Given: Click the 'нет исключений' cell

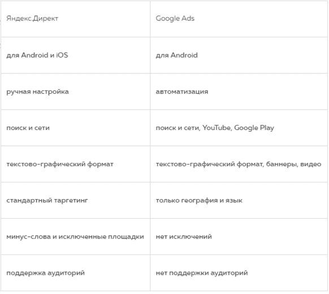Looking at the screenshot, I should (x=239, y=236).
